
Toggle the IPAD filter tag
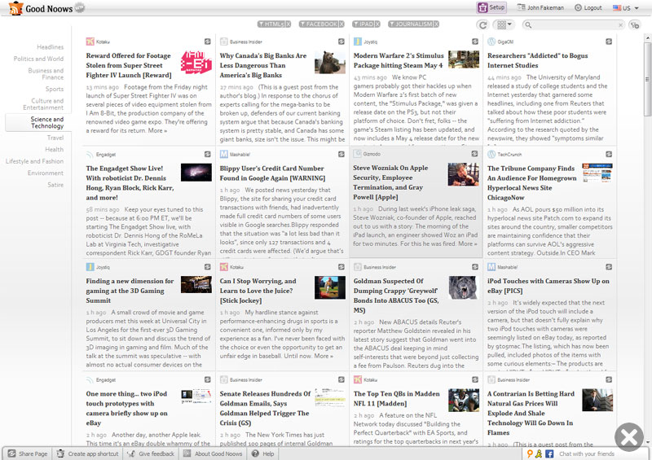362,24
